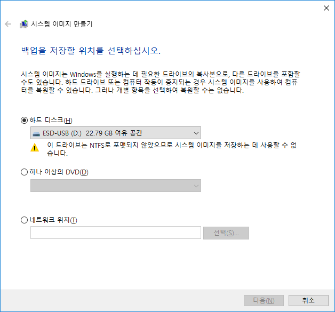The image size is (335, 312).
Task: Click the NTFS format warning message text
Action: (x=172, y=149)
